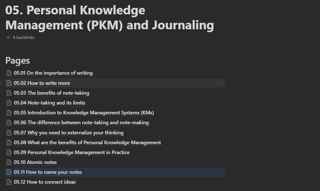Click the page icon next to 05.10 Atomic notes
320x191 pixels.
point(9,162)
